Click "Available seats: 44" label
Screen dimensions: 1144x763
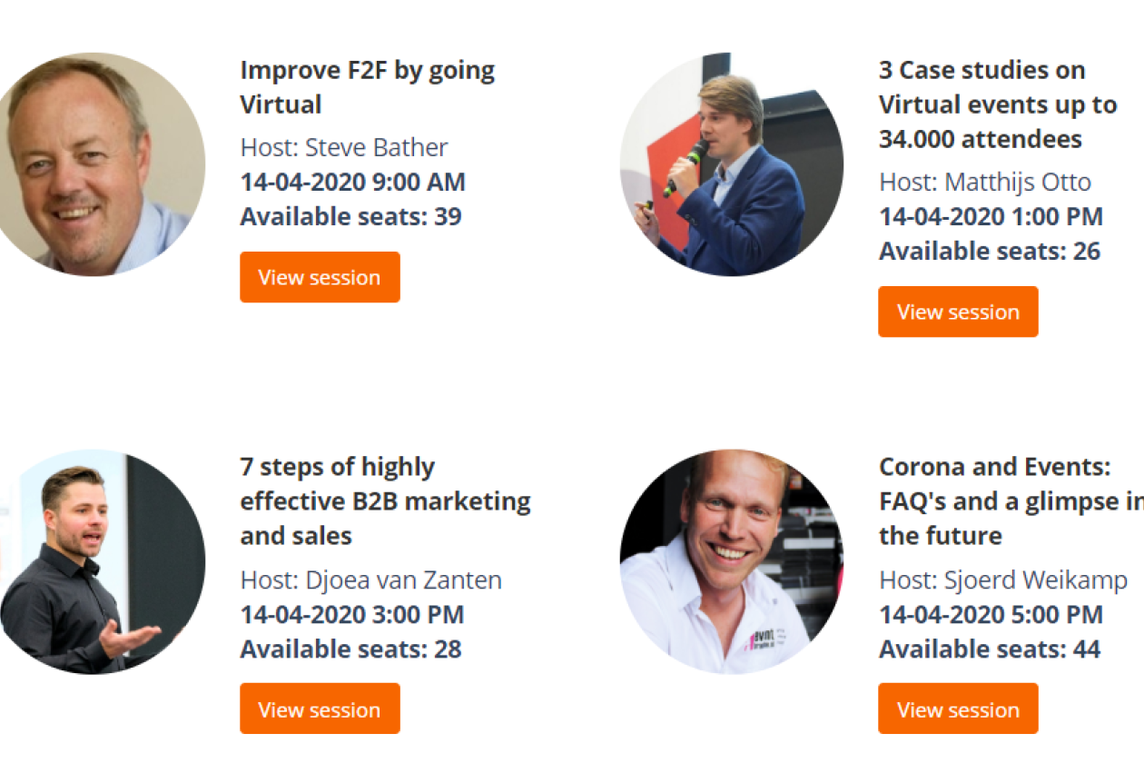990,649
